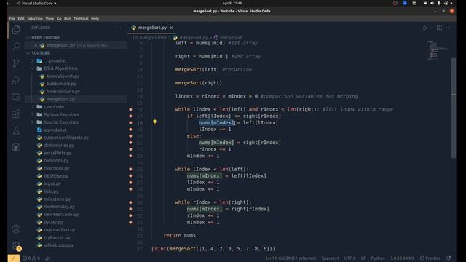Click the code minimap preview
Screen dimensions: 466x262
click(438, 50)
